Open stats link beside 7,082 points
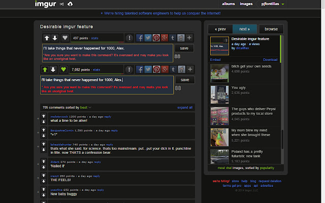325x203 pixels. coord(96,70)
